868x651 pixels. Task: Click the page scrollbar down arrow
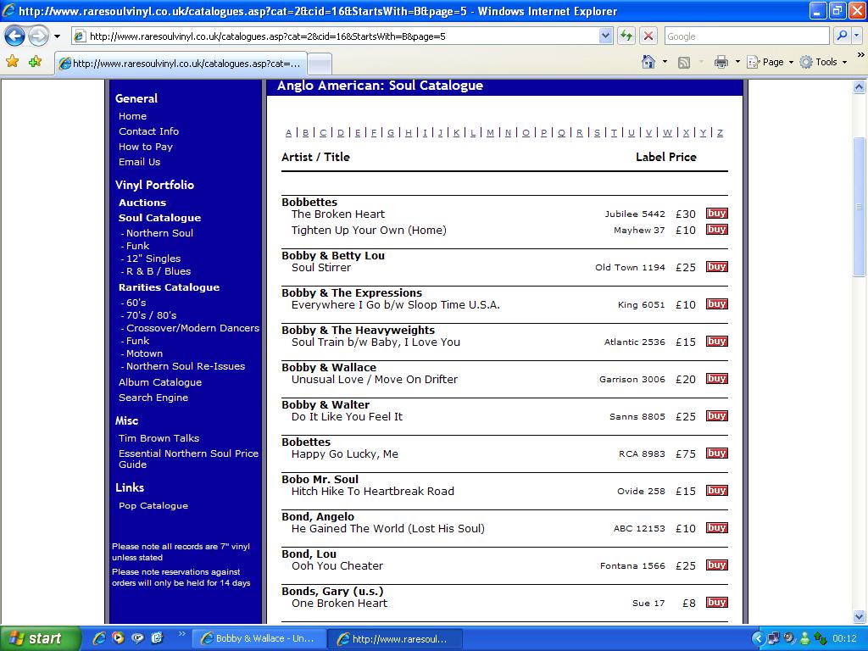859,616
